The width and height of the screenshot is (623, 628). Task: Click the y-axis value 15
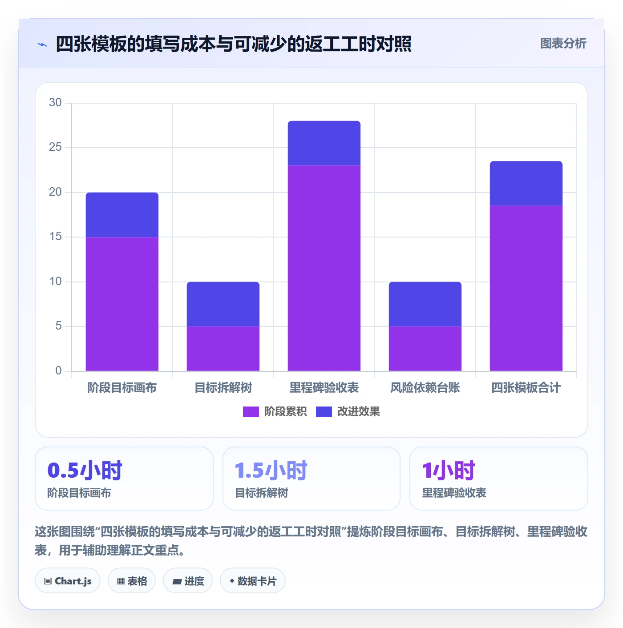[x=55, y=237]
